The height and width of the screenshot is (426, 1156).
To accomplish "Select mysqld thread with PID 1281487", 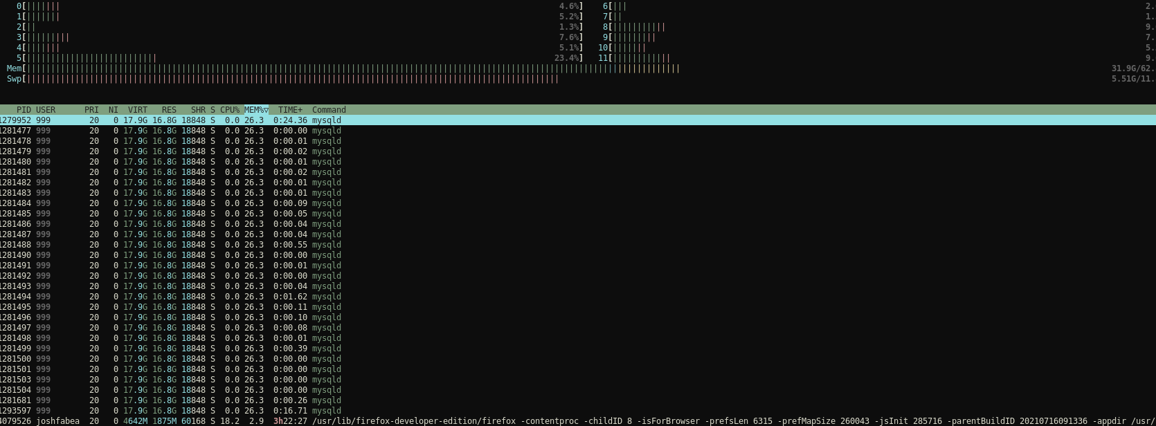I will 578,234.
